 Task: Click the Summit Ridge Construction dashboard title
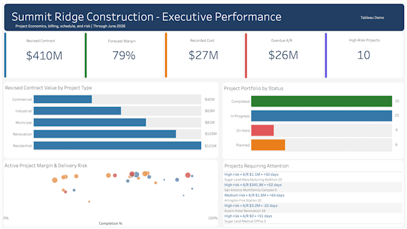coord(147,17)
